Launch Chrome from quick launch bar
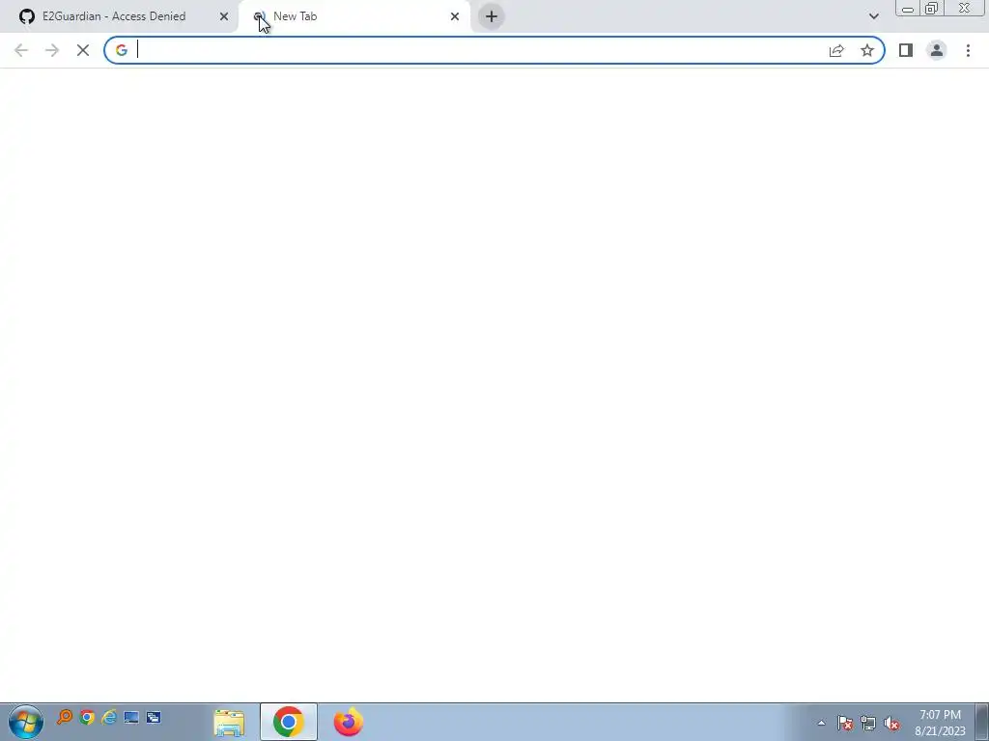The image size is (989, 741). 87,717
